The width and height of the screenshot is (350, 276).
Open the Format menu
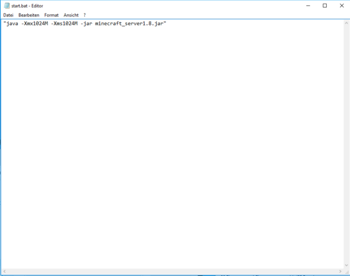[x=52, y=15]
